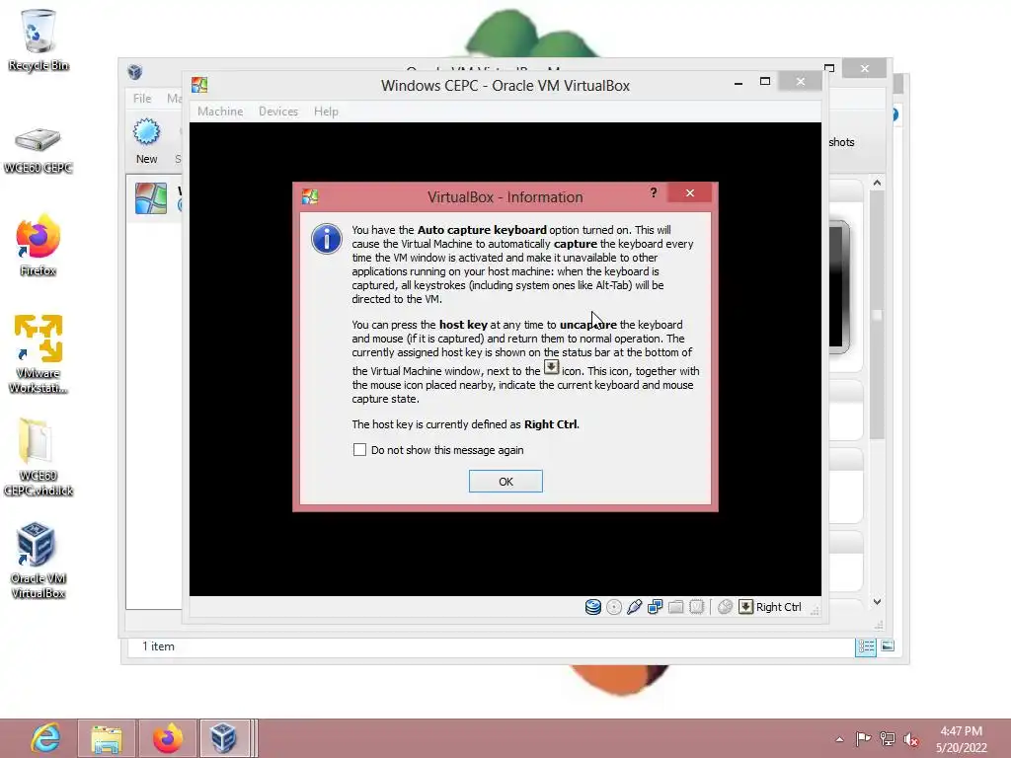1011x758 pixels.
Task: Click the VM preview thumbnail in the Manager
Action: tap(839, 287)
